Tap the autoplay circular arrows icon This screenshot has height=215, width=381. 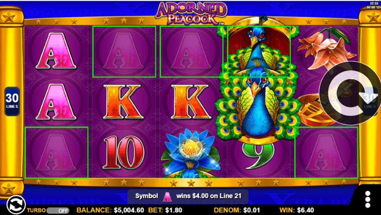coord(16,205)
